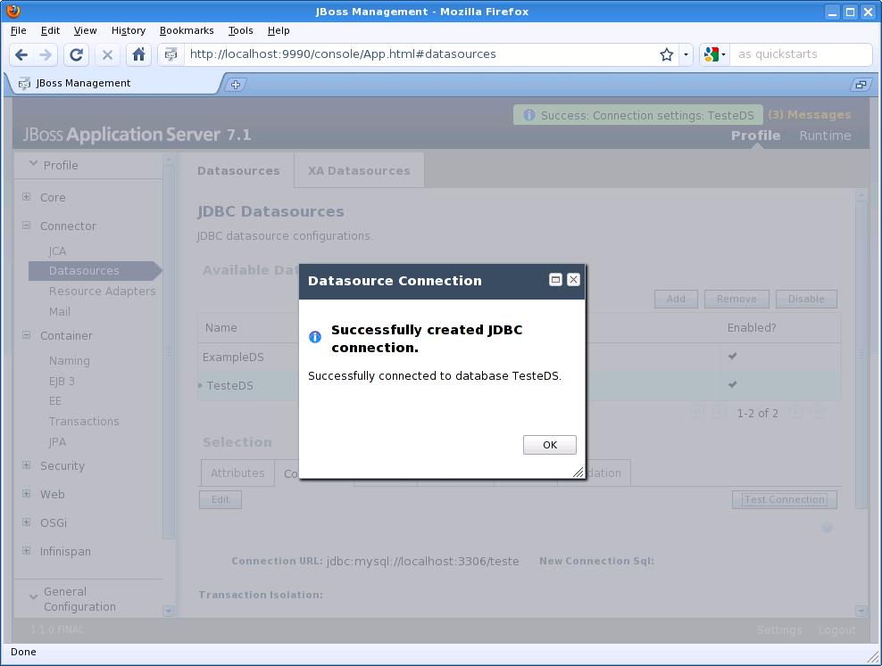Click the Firefox forward arrow

click(46, 54)
